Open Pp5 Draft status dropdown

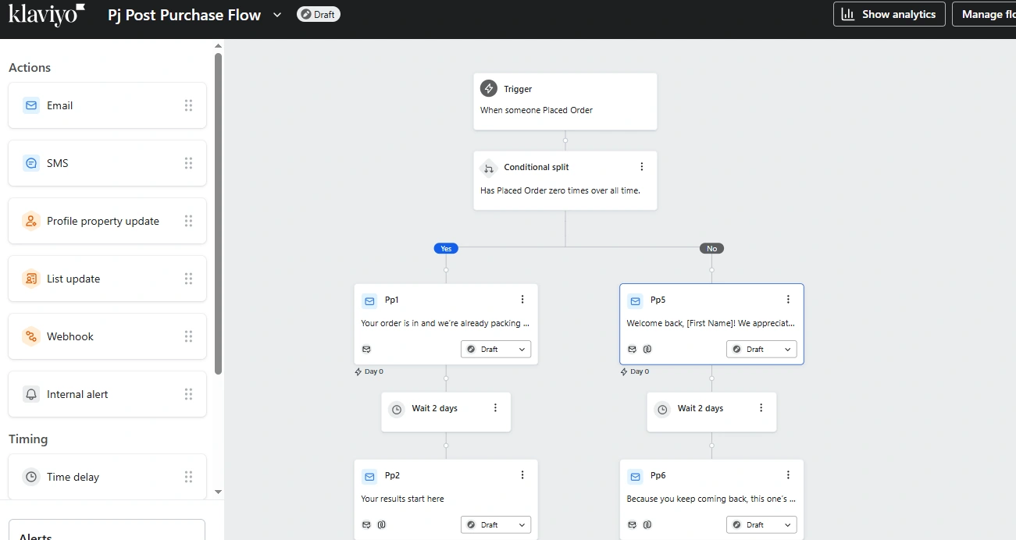761,349
